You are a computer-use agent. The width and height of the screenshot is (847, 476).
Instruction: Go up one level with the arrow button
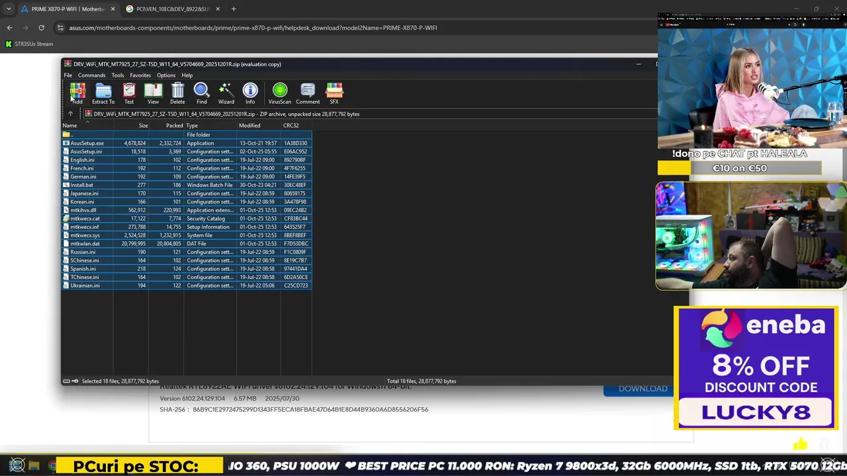pyautogui.click(x=70, y=114)
